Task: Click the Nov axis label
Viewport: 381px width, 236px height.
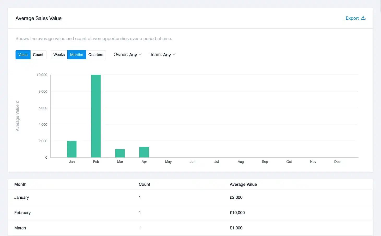Action: pyautogui.click(x=313, y=162)
